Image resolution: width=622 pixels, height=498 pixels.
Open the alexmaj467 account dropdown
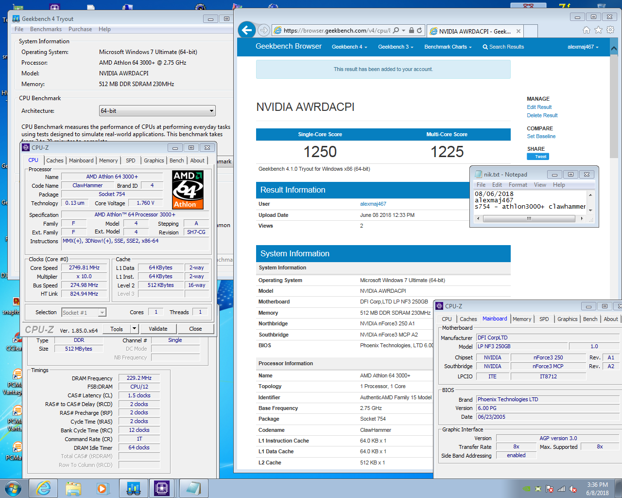pyautogui.click(x=583, y=47)
